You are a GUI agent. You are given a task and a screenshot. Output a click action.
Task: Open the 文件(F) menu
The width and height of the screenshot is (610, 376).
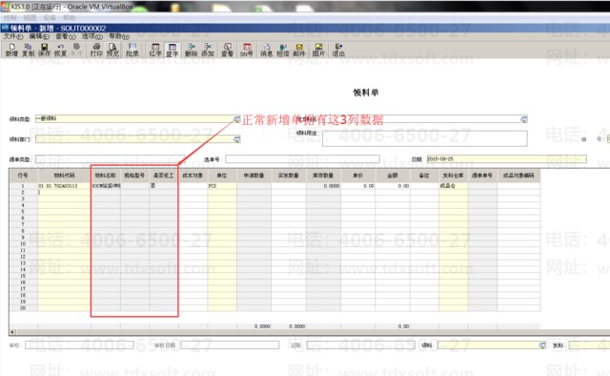(13, 36)
